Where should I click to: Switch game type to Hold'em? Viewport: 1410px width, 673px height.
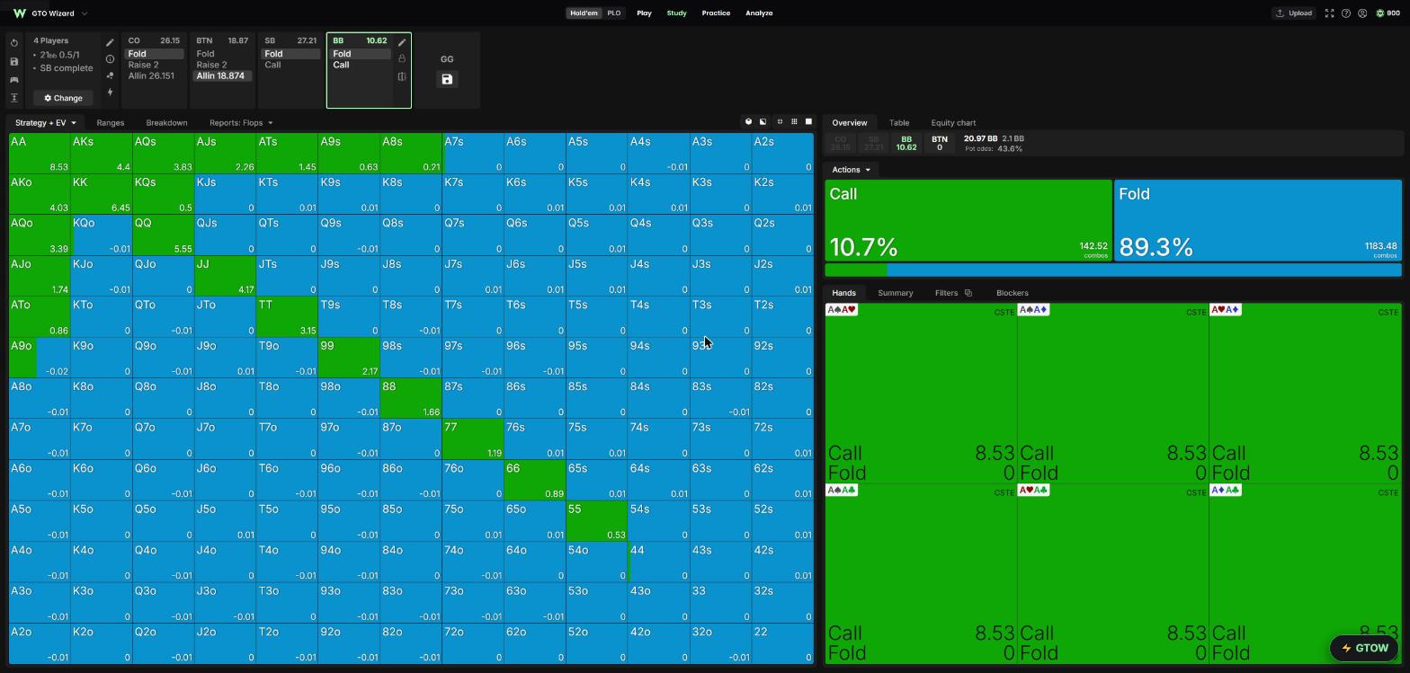[x=584, y=13]
